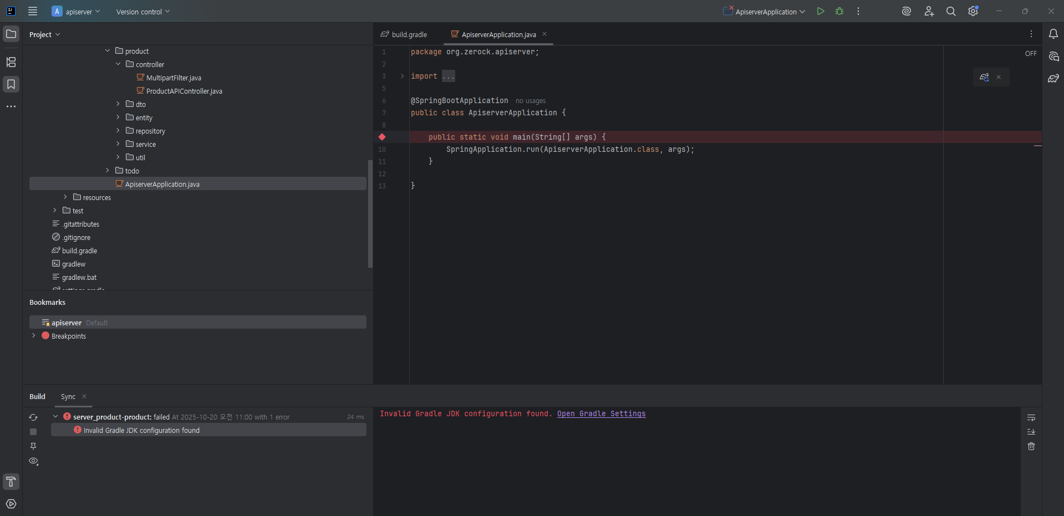Open the Version control menu

[143, 12]
